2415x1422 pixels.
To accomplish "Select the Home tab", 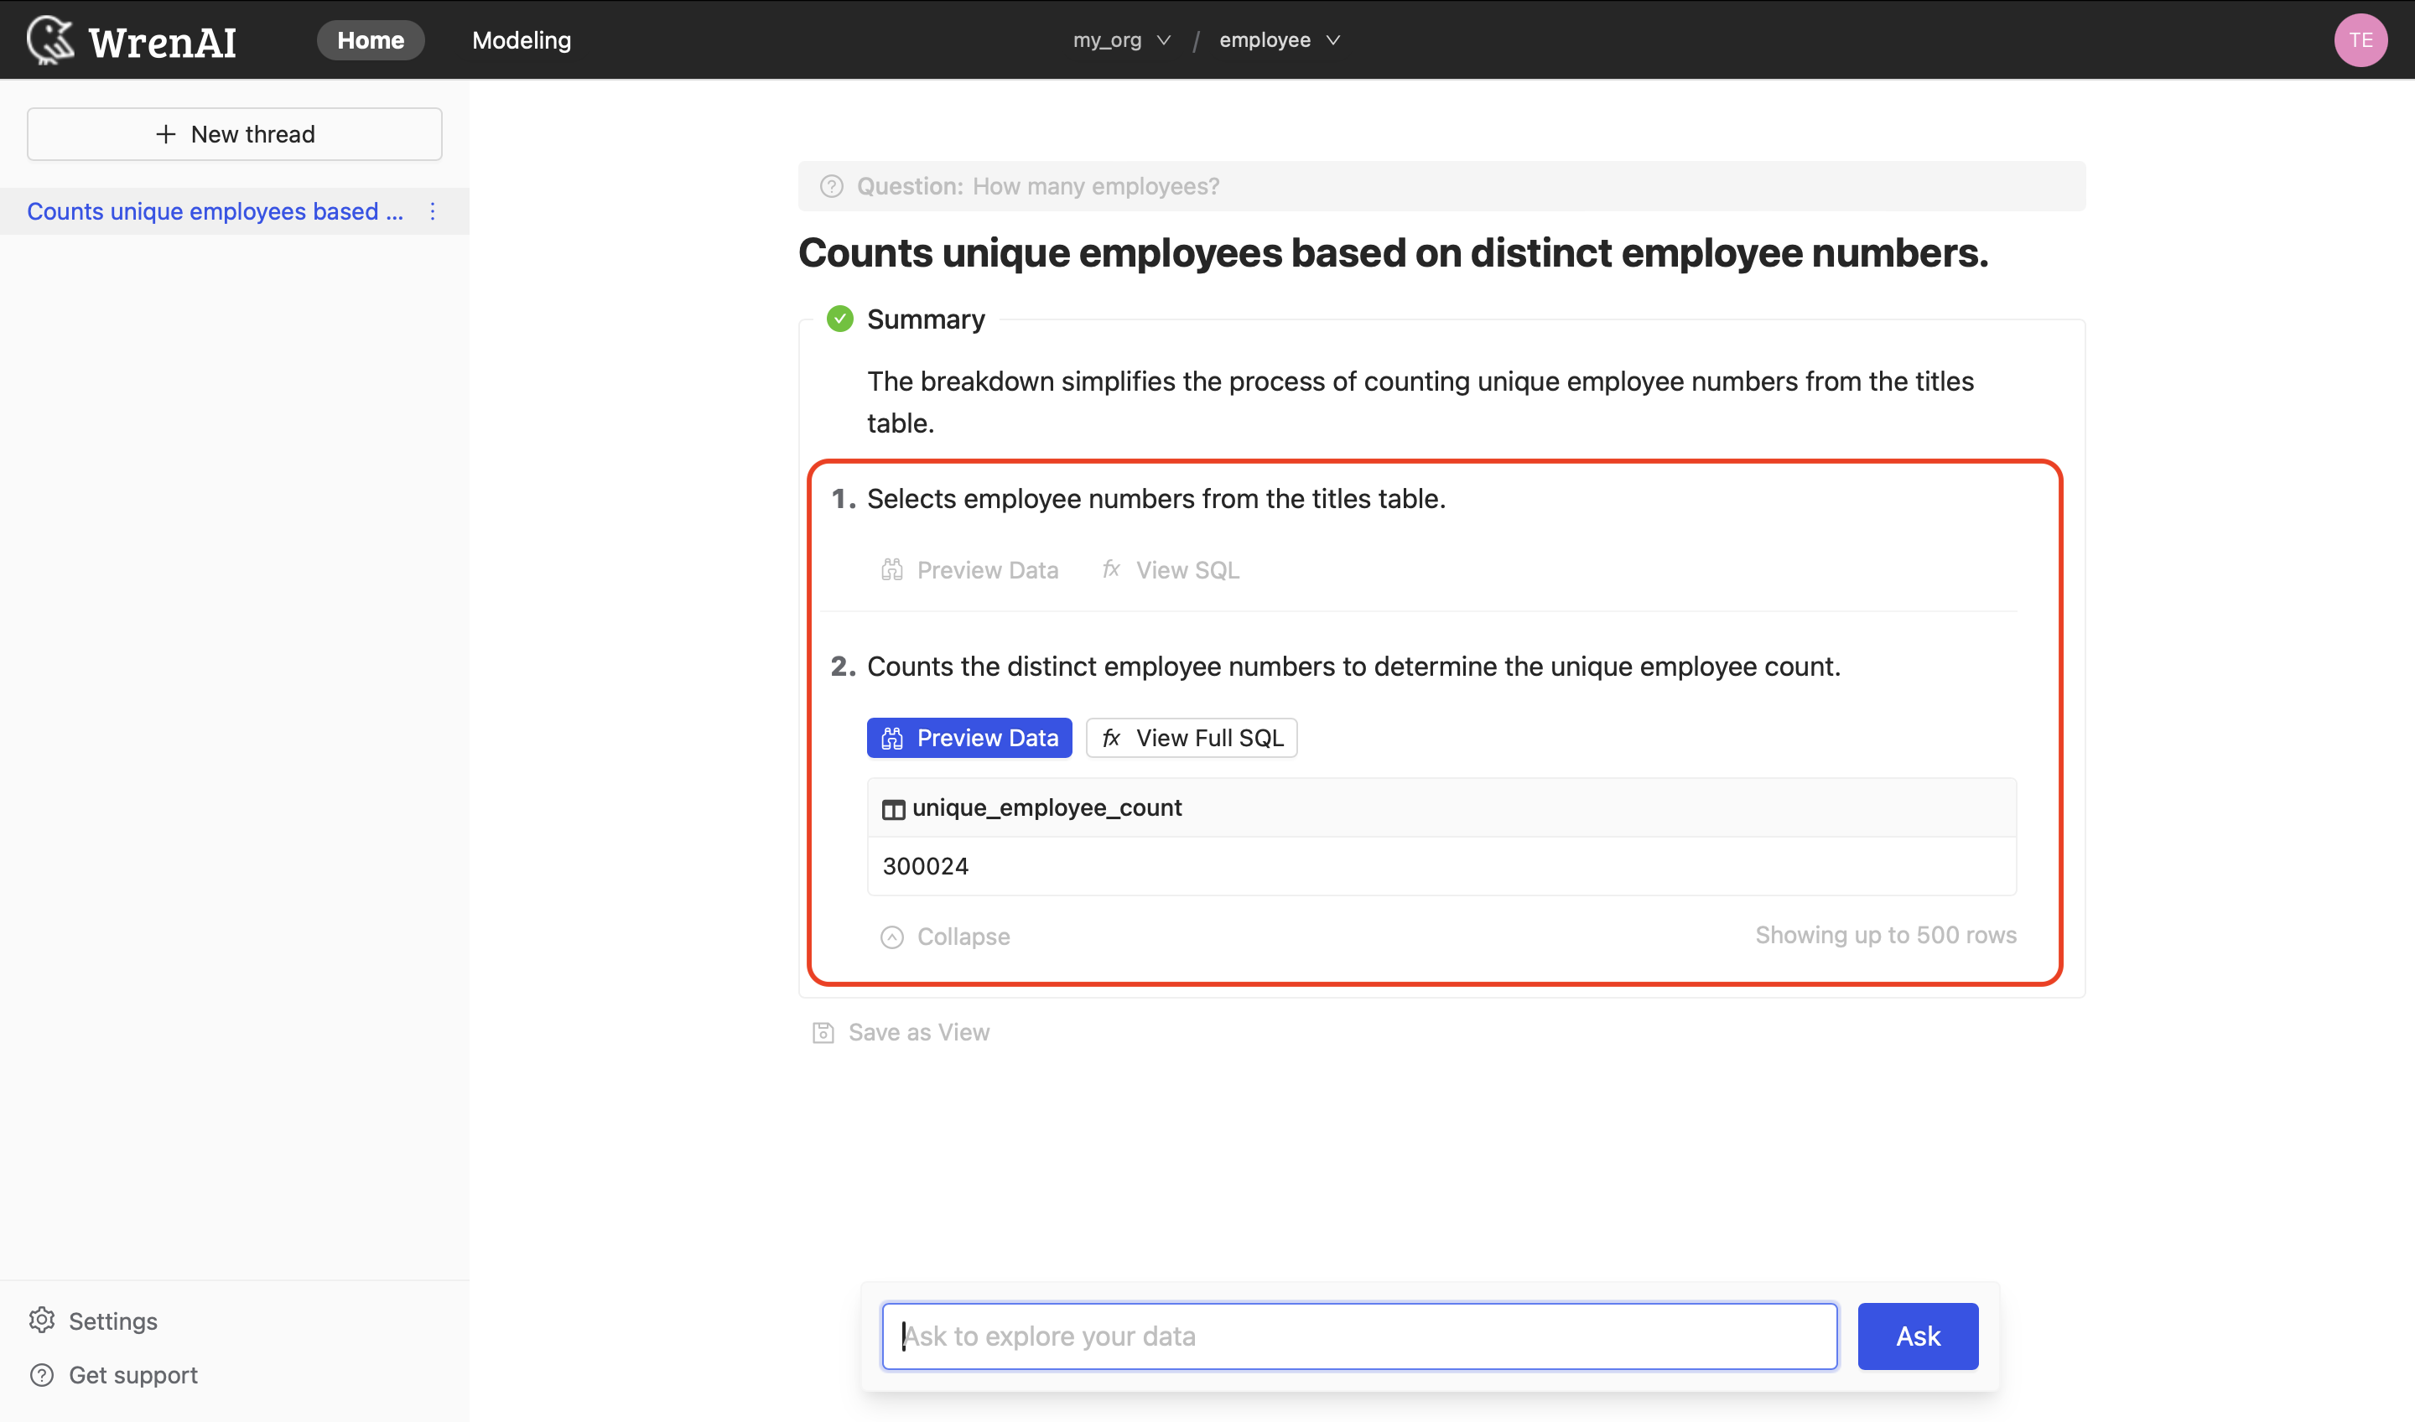I will tap(369, 39).
